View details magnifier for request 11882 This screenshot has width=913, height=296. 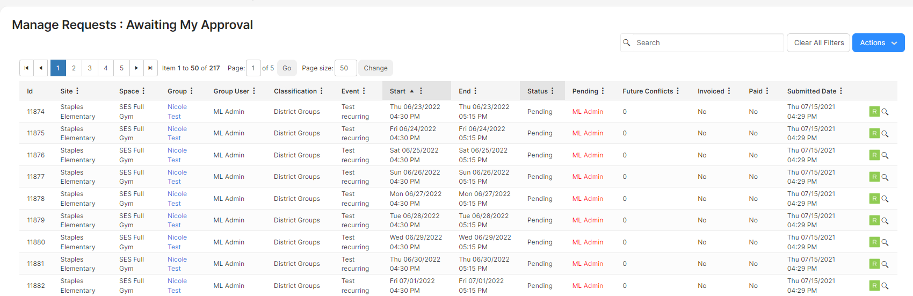pos(885,286)
